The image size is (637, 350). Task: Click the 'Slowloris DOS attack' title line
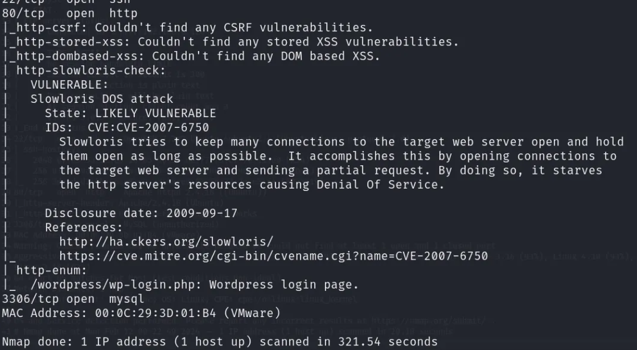tap(102, 99)
